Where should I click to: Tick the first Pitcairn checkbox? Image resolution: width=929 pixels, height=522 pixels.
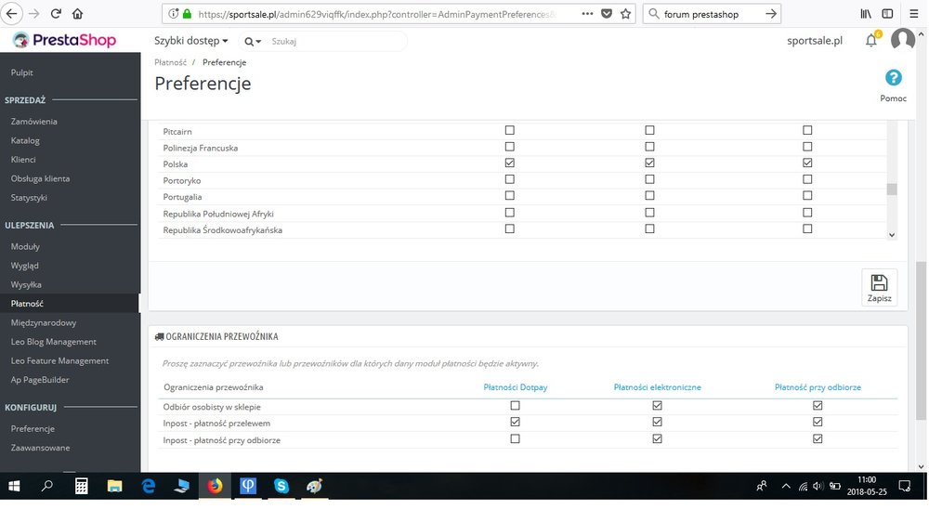coord(509,130)
